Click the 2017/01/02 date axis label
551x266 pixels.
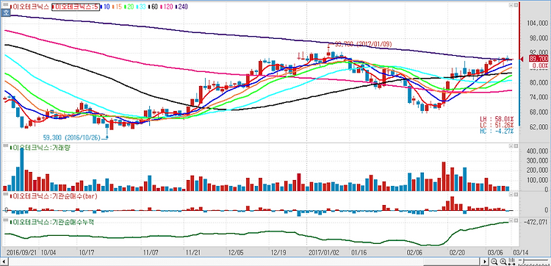click(324, 252)
